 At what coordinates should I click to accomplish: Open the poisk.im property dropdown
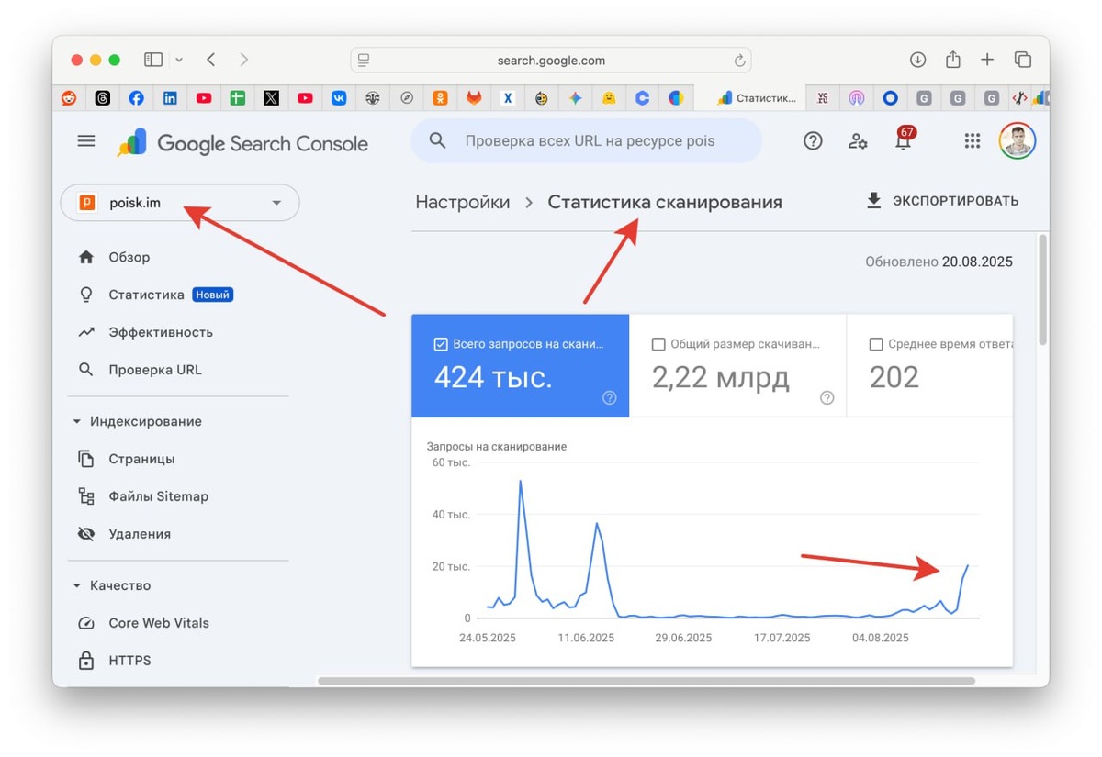tap(180, 203)
